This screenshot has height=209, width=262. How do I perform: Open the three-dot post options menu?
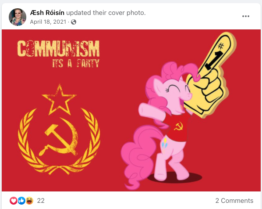pyautogui.click(x=246, y=16)
